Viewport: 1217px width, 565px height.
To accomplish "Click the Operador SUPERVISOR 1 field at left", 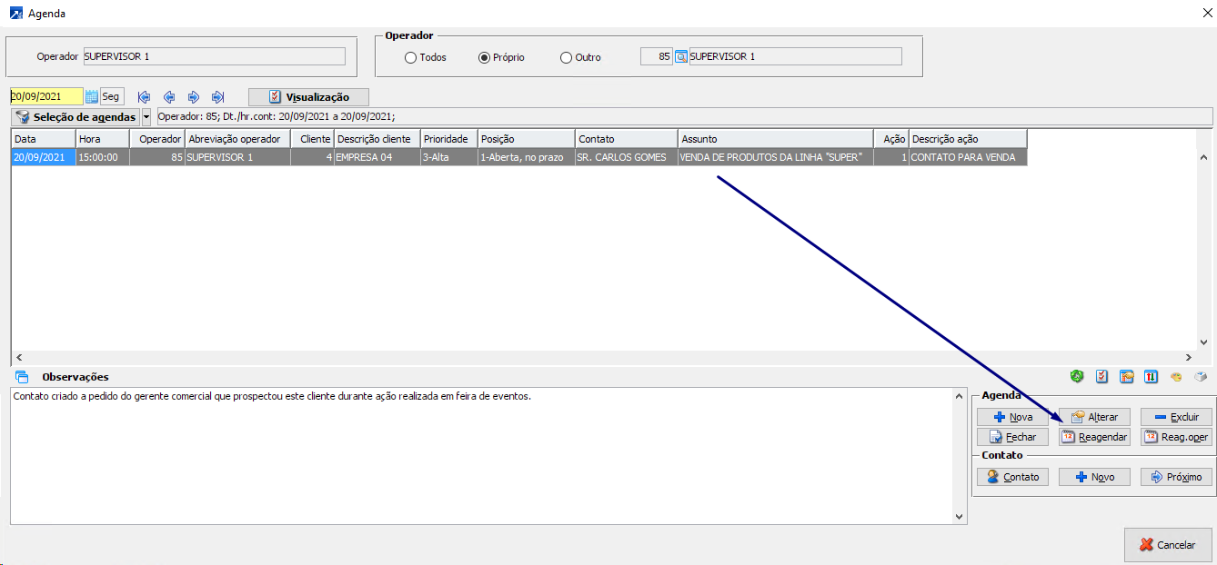I will tap(214, 56).
